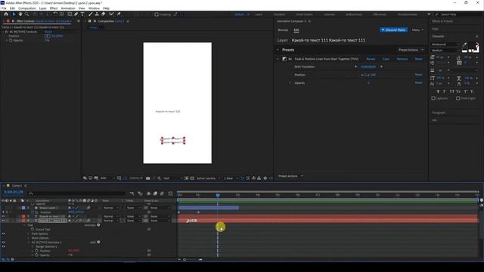Switch to the Browse tab in Animation Composer
The image size is (484, 272).
[283, 30]
